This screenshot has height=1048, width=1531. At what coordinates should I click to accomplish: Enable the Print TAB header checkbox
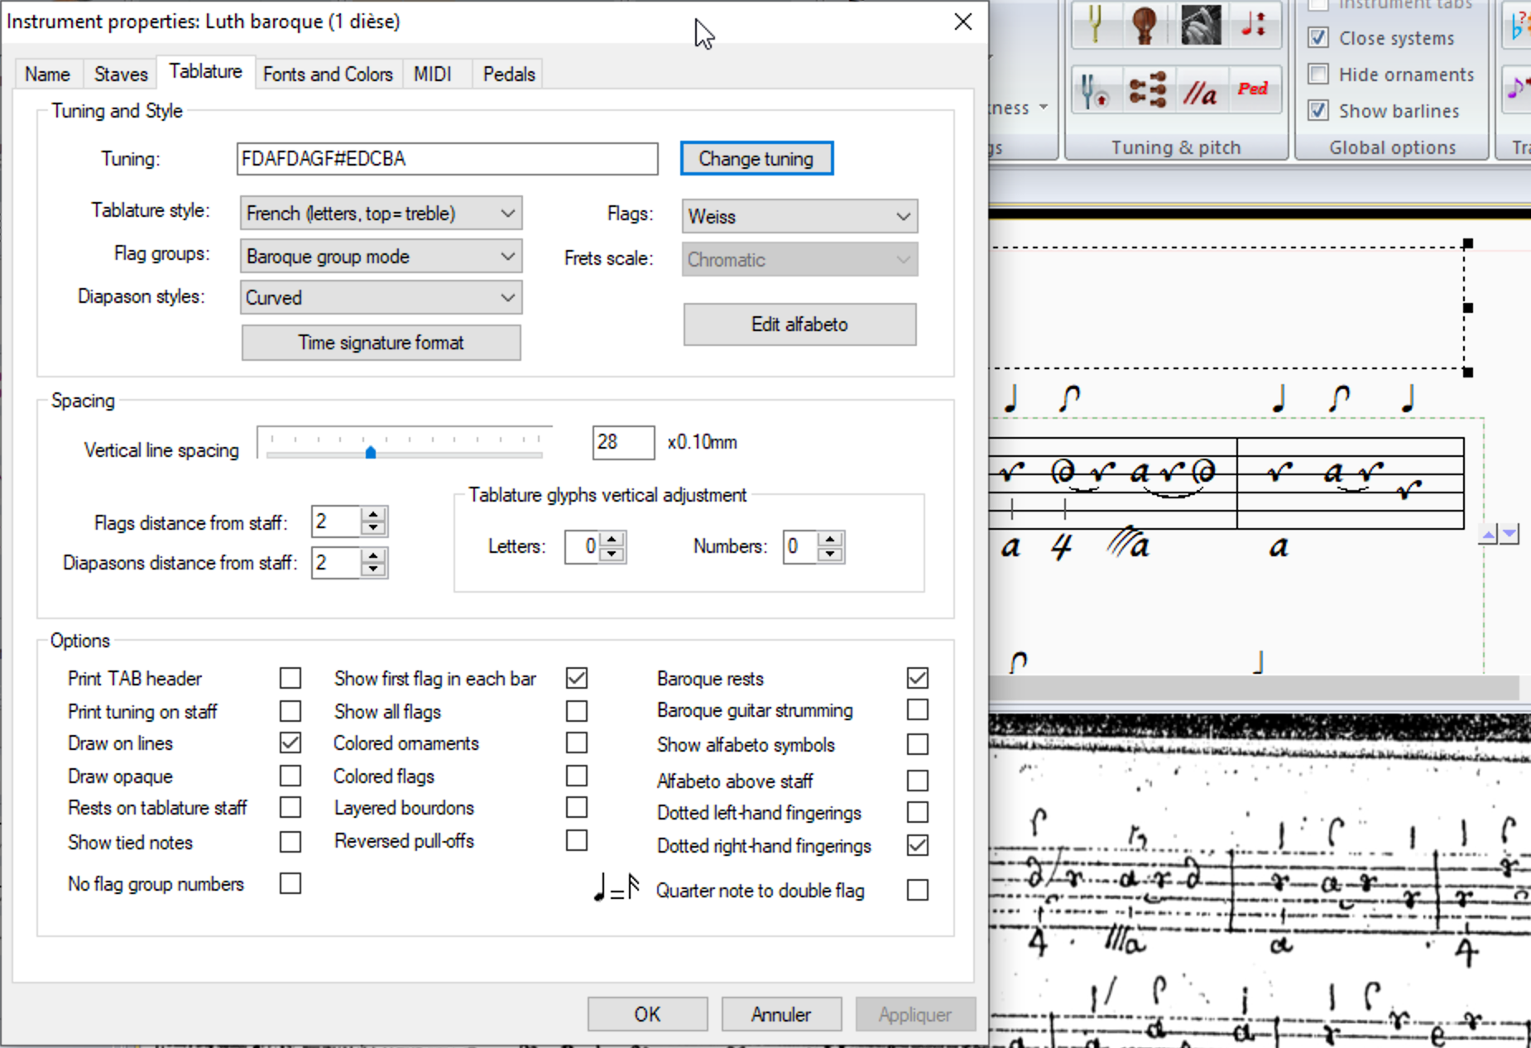tap(290, 678)
